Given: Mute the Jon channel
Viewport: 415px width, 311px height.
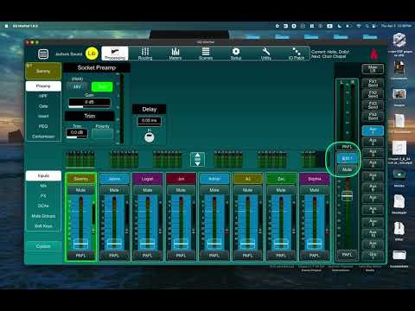Looking at the screenshot, I should coord(181,190).
